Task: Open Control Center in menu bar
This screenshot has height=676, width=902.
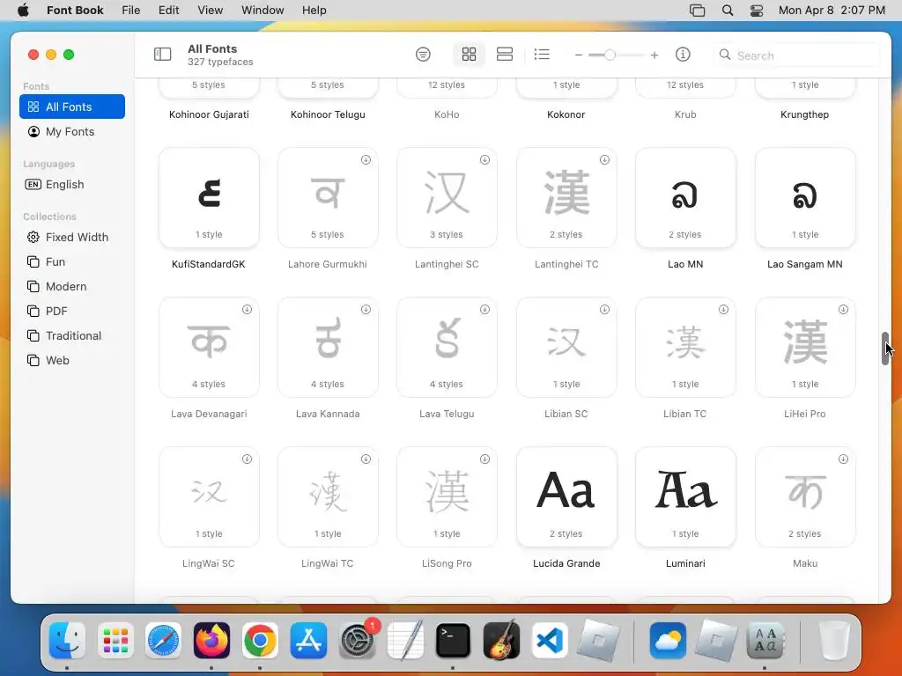Action: click(757, 11)
